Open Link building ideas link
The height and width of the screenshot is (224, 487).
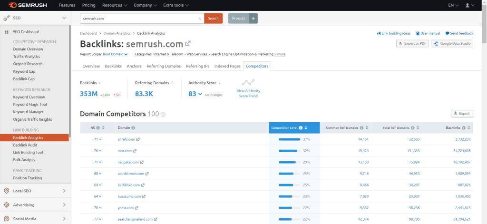pyautogui.click(x=394, y=33)
